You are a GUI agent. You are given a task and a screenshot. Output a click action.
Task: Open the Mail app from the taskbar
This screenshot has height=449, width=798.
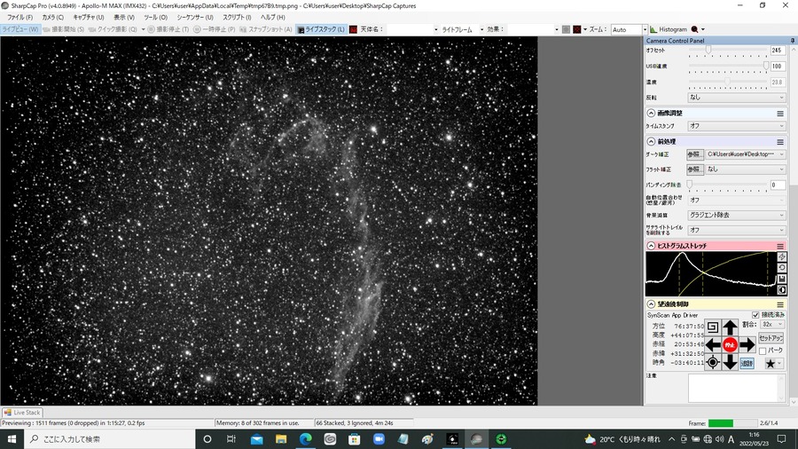click(x=256, y=439)
